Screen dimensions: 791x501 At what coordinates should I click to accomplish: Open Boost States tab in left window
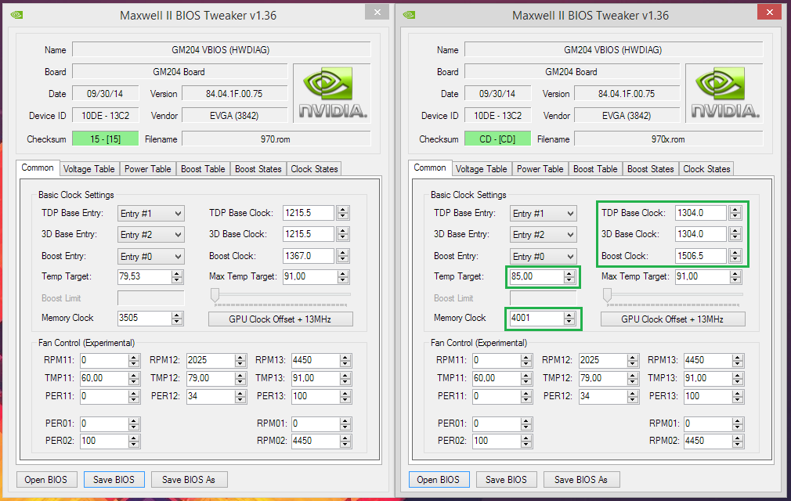[x=258, y=169]
